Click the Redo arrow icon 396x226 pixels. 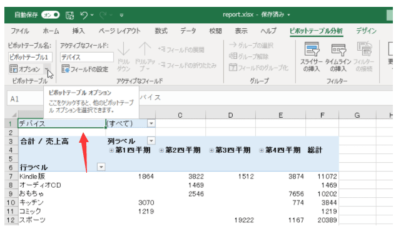click(x=103, y=15)
